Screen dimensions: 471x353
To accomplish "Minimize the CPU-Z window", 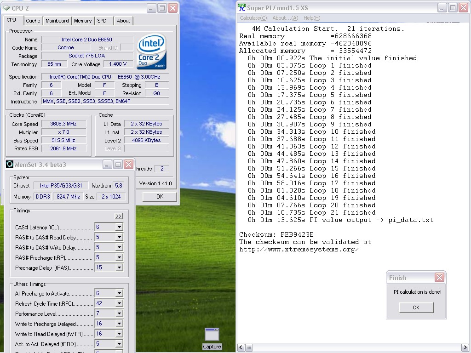I will 151,8.
